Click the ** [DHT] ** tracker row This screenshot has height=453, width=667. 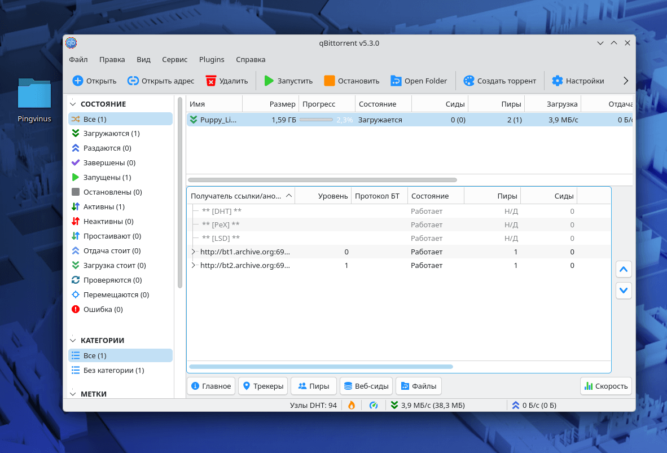point(398,212)
